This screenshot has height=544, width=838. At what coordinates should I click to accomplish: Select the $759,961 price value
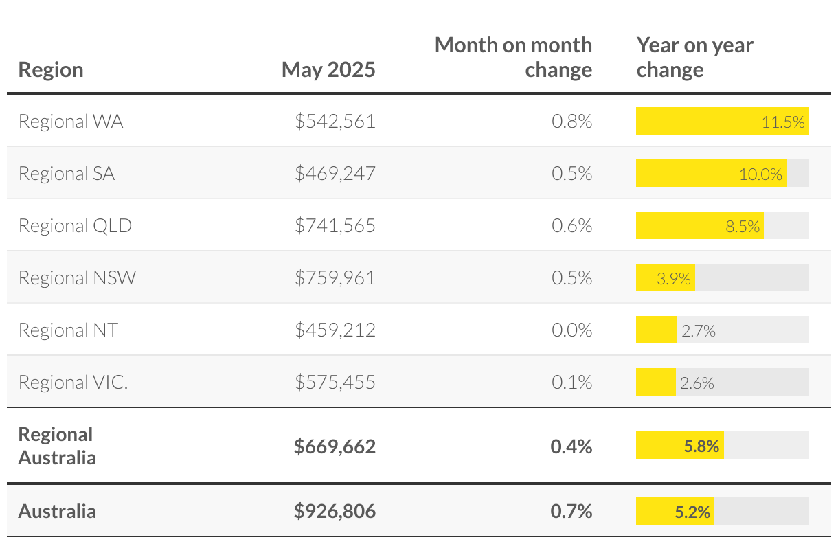click(x=335, y=278)
